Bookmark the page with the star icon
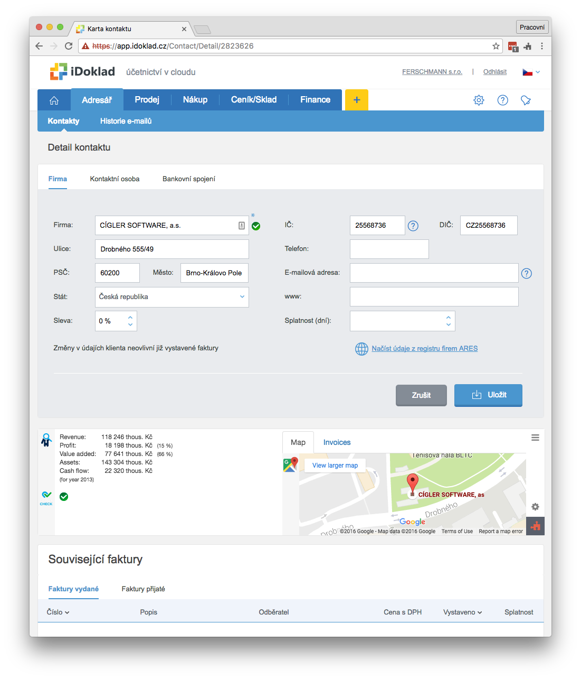This screenshot has width=581, height=679. pyautogui.click(x=496, y=46)
